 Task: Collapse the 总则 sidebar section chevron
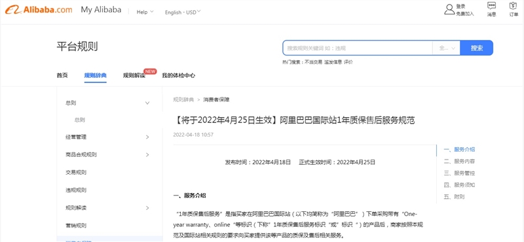[147, 103]
